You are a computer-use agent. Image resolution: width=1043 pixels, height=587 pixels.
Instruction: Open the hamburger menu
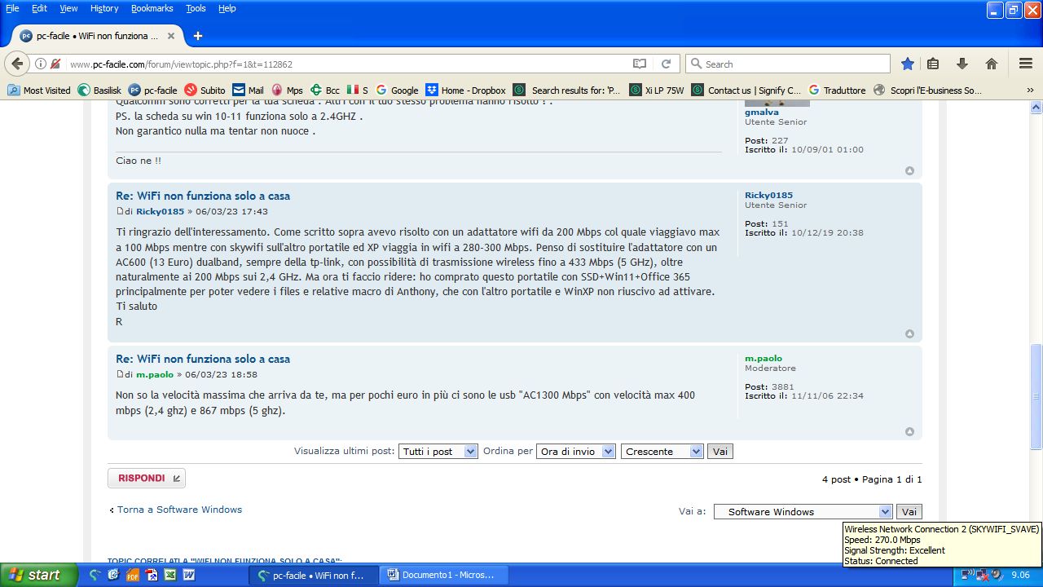point(1026,64)
